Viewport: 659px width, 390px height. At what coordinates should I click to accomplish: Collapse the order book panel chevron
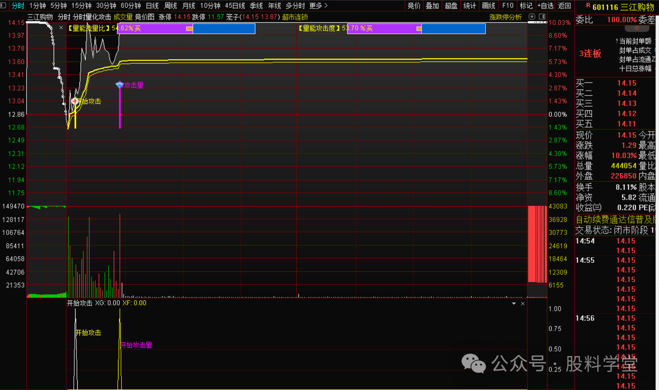tap(636, 28)
